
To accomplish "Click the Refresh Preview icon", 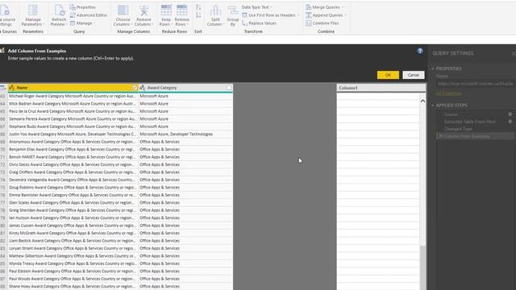I will tap(59, 11).
